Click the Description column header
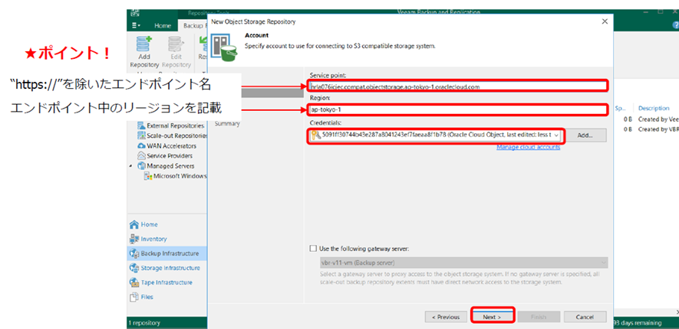The height and width of the screenshot is (329, 679). click(654, 109)
